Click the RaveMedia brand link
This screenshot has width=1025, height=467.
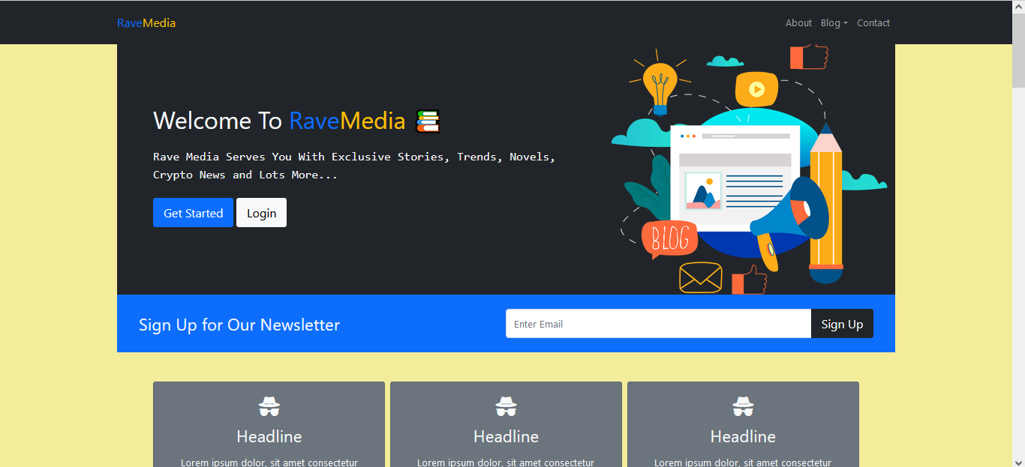146,22
